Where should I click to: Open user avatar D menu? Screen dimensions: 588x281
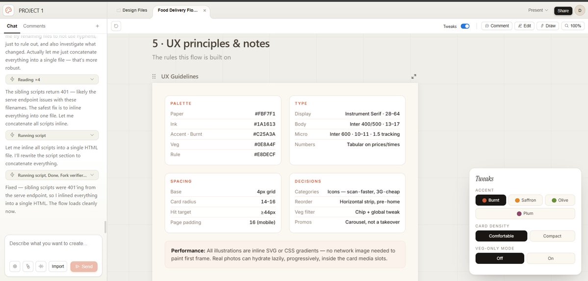pos(579,10)
